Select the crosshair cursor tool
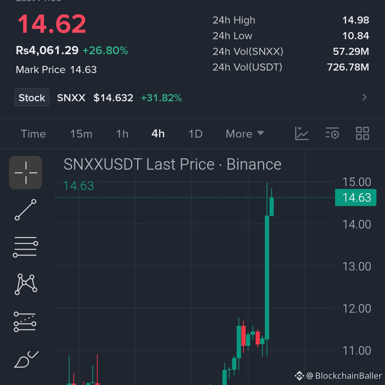Viewport: 385px width, 385px height. [26, 173]
